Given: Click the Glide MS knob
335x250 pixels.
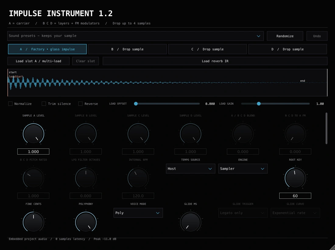Looking at the screenshot, I should click(x=190, y=222).
